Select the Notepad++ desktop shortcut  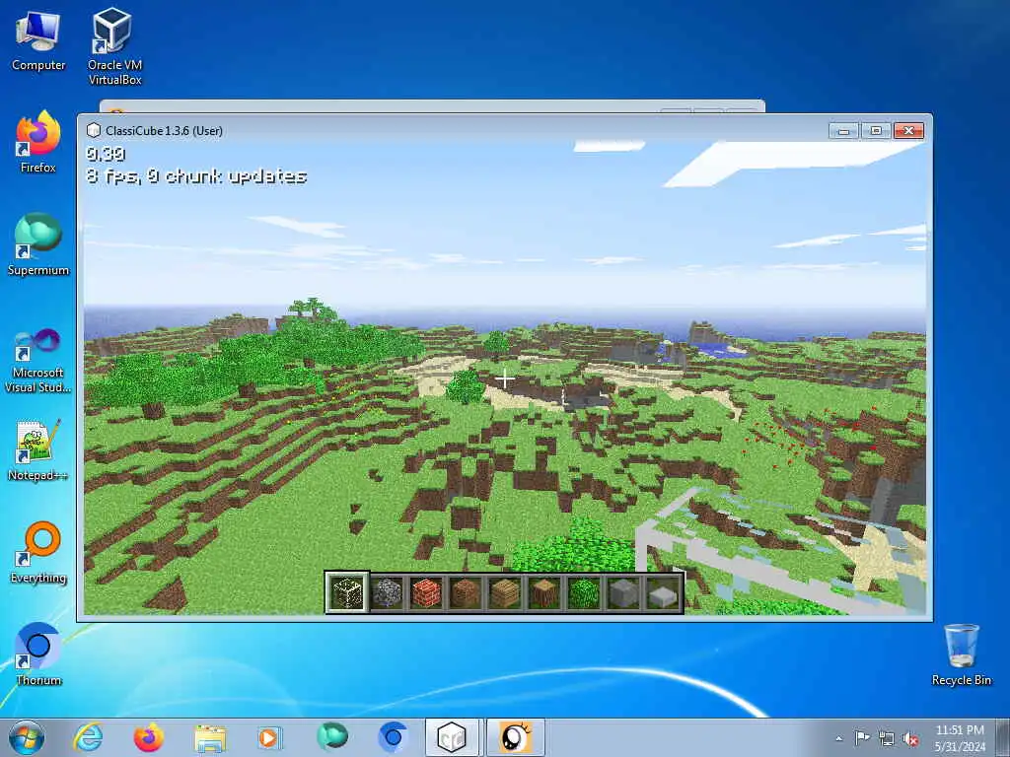(x=38, y=449)
